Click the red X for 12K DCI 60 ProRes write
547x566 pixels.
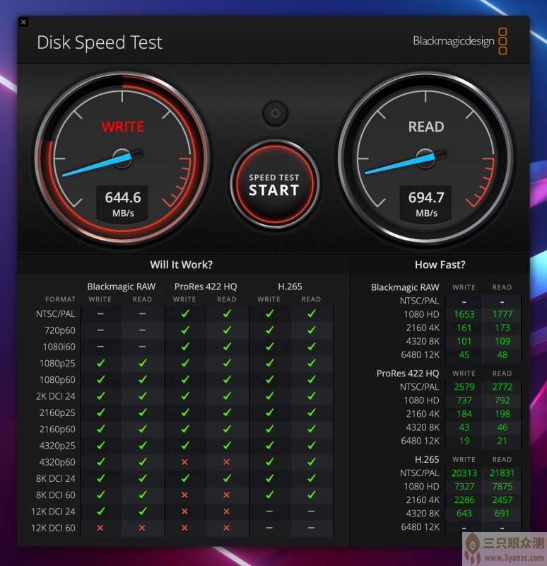(184, 528)
